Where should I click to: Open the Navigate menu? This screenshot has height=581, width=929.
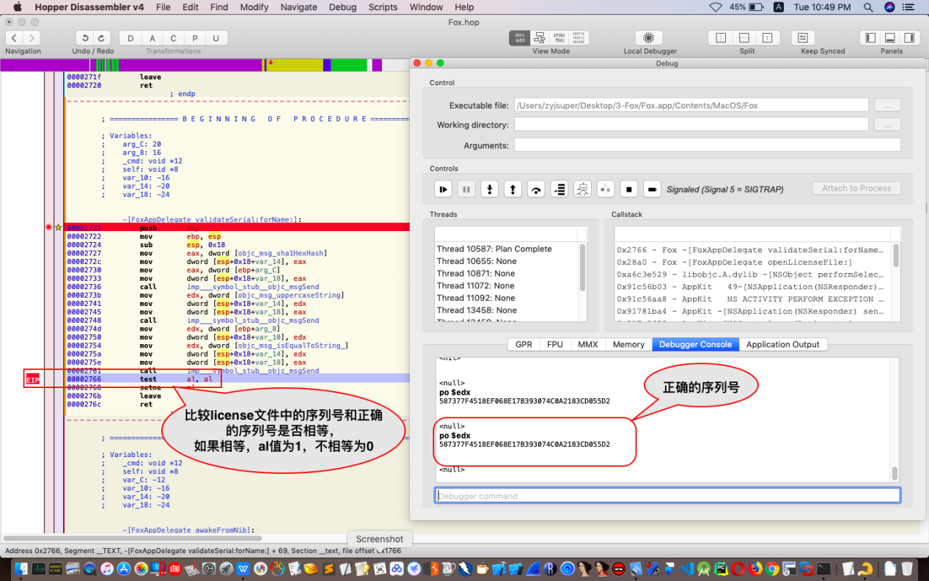298,7
